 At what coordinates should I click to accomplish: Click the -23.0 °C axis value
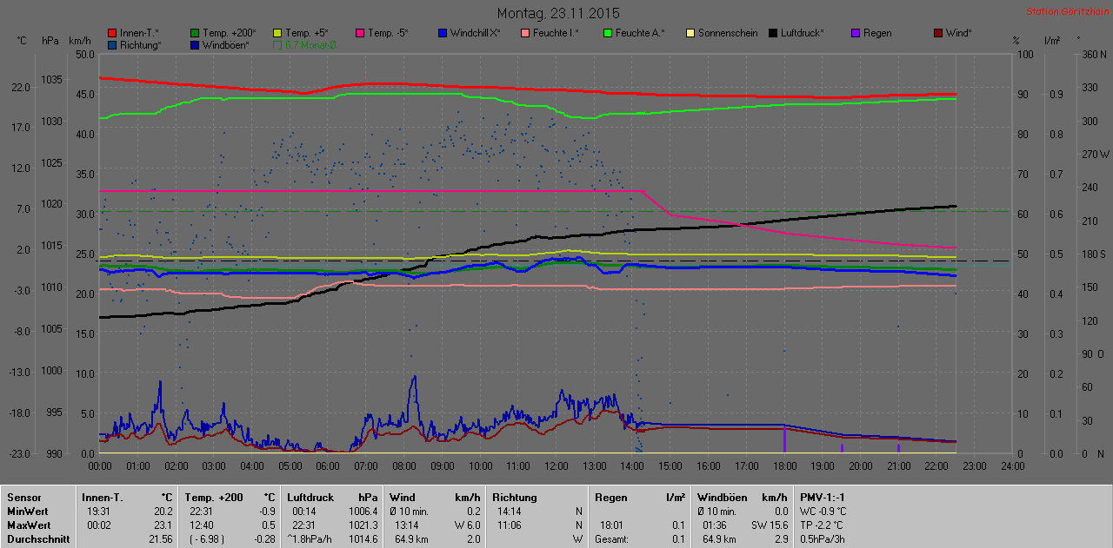(x=21, y=453)
